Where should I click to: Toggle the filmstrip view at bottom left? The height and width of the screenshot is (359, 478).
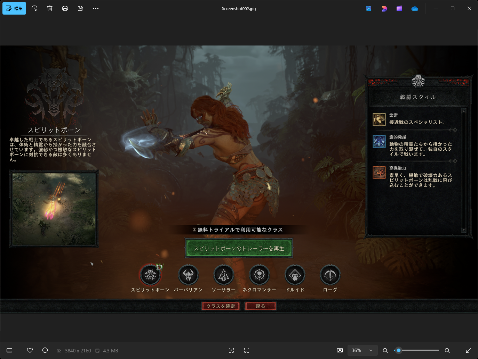pyautogui.click(x=9, y=350)
